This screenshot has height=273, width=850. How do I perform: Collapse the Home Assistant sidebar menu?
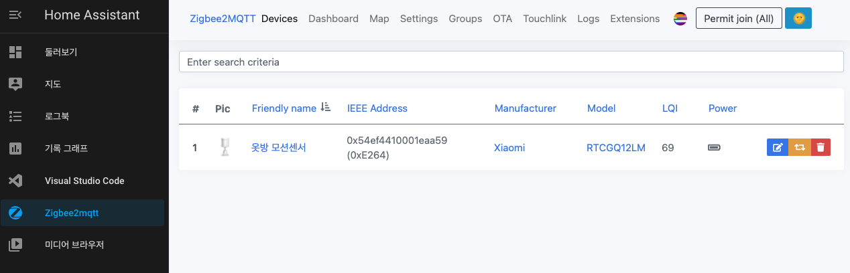coord(15,15)
